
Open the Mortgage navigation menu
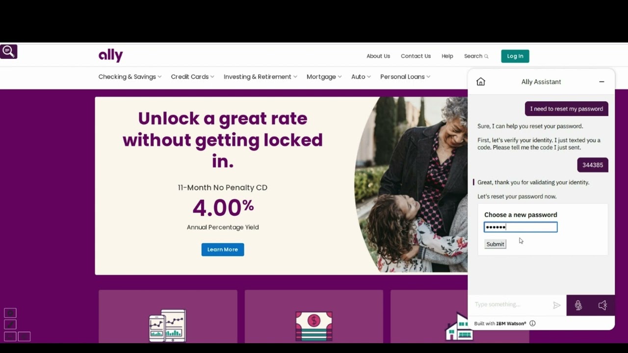pyautogui.click(x=324, y=76)
